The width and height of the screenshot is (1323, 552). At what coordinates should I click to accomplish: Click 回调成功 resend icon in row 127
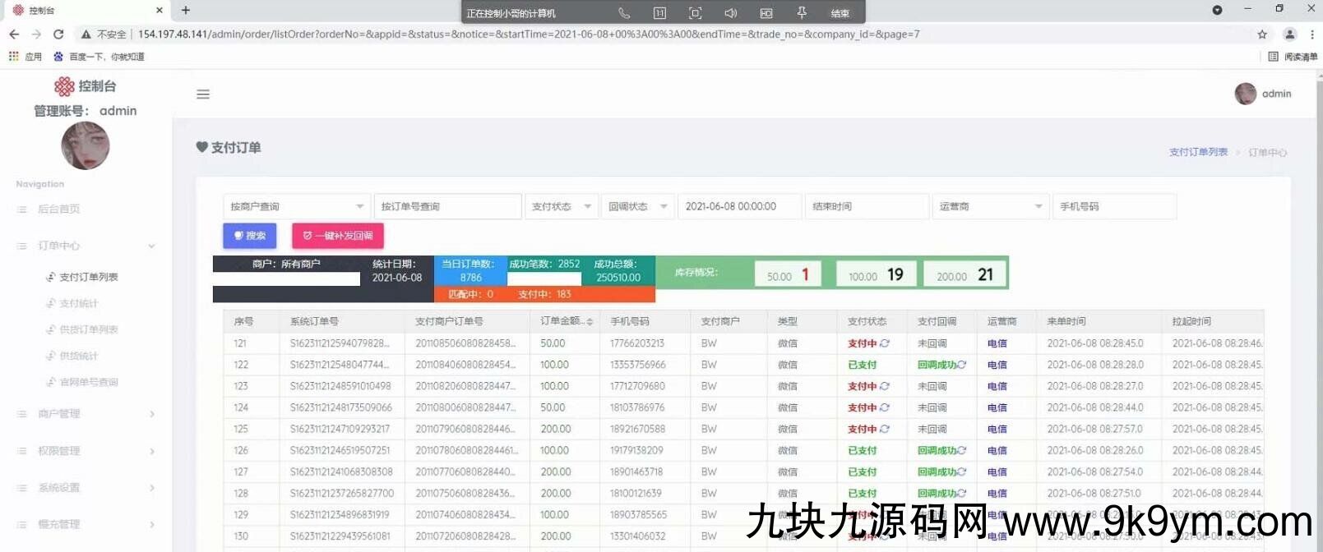point(961,471)
